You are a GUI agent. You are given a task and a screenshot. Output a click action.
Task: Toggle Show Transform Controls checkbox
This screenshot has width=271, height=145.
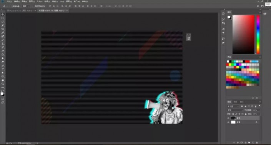[x=33, y=6]
